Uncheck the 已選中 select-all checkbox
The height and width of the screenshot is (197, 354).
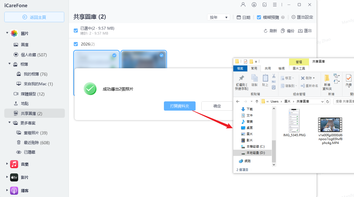point(75,31)
